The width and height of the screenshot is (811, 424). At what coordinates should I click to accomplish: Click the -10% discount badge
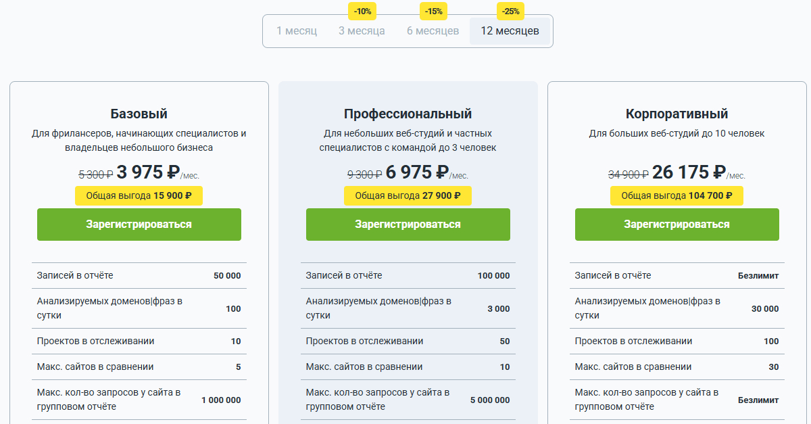tap(362, 11)
